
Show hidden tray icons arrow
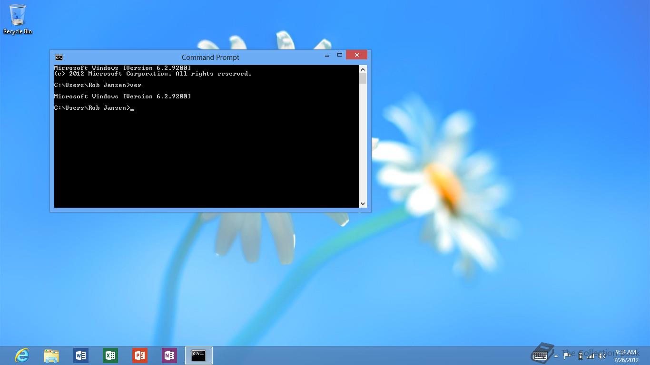[556, 355]
